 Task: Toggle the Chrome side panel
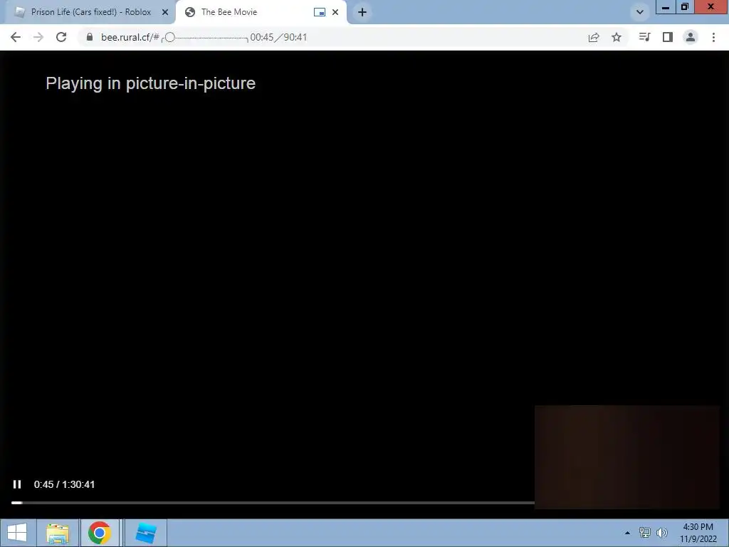click(668, 37)
